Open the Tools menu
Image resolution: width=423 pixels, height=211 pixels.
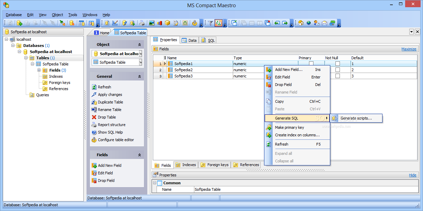[73, 15]
